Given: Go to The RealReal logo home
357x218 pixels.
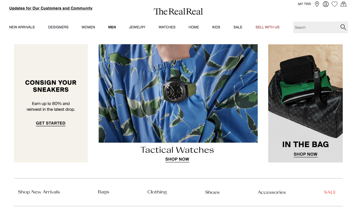Looking at the screenshot, I should (178, 11).
